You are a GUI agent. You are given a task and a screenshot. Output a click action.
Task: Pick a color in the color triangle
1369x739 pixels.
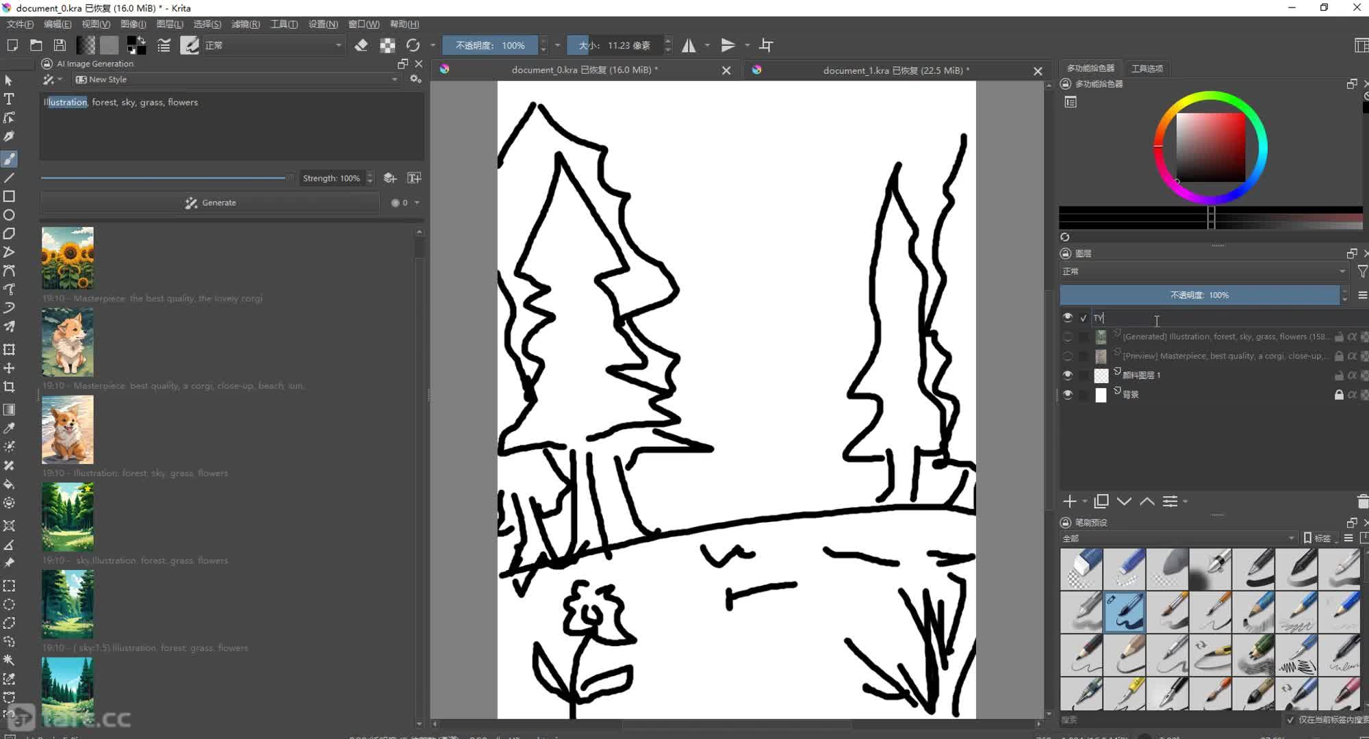point(1210,147)
